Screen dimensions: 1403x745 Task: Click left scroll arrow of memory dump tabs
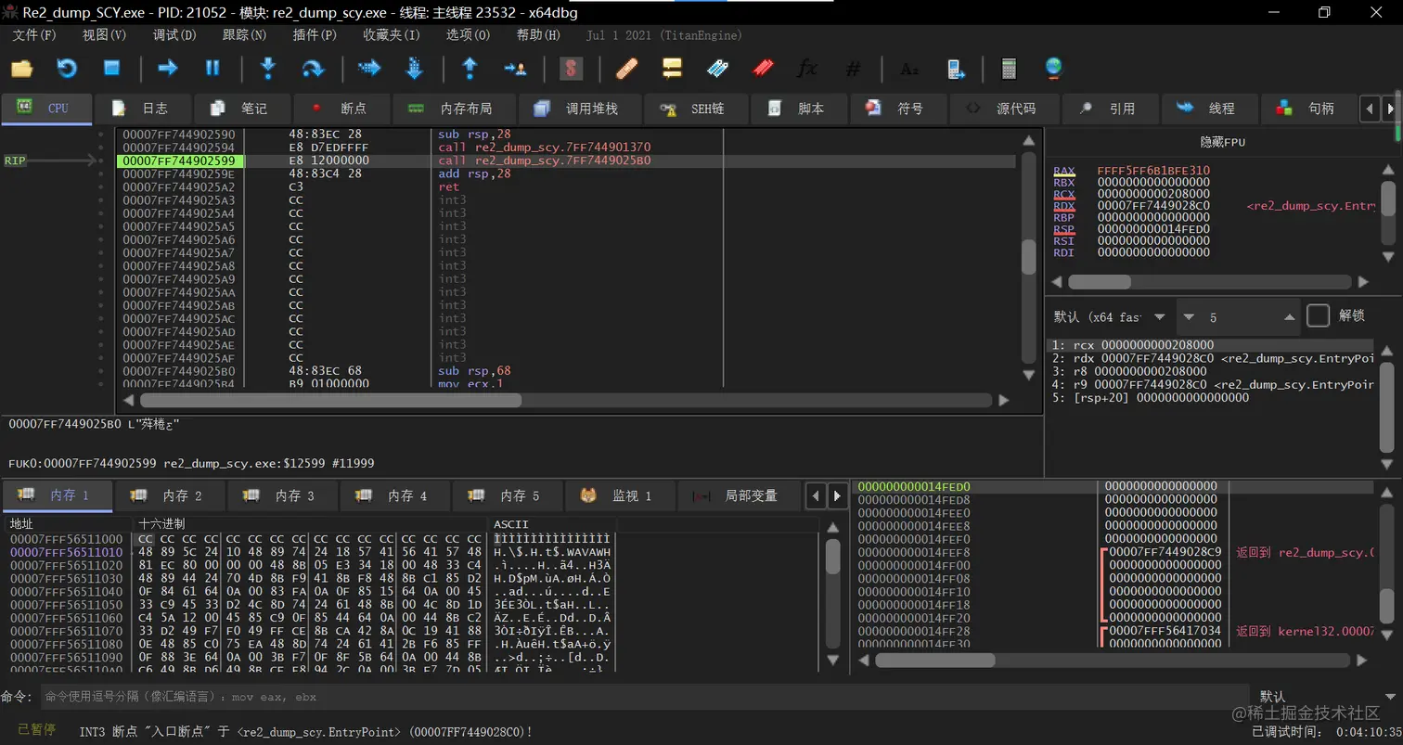816,495
